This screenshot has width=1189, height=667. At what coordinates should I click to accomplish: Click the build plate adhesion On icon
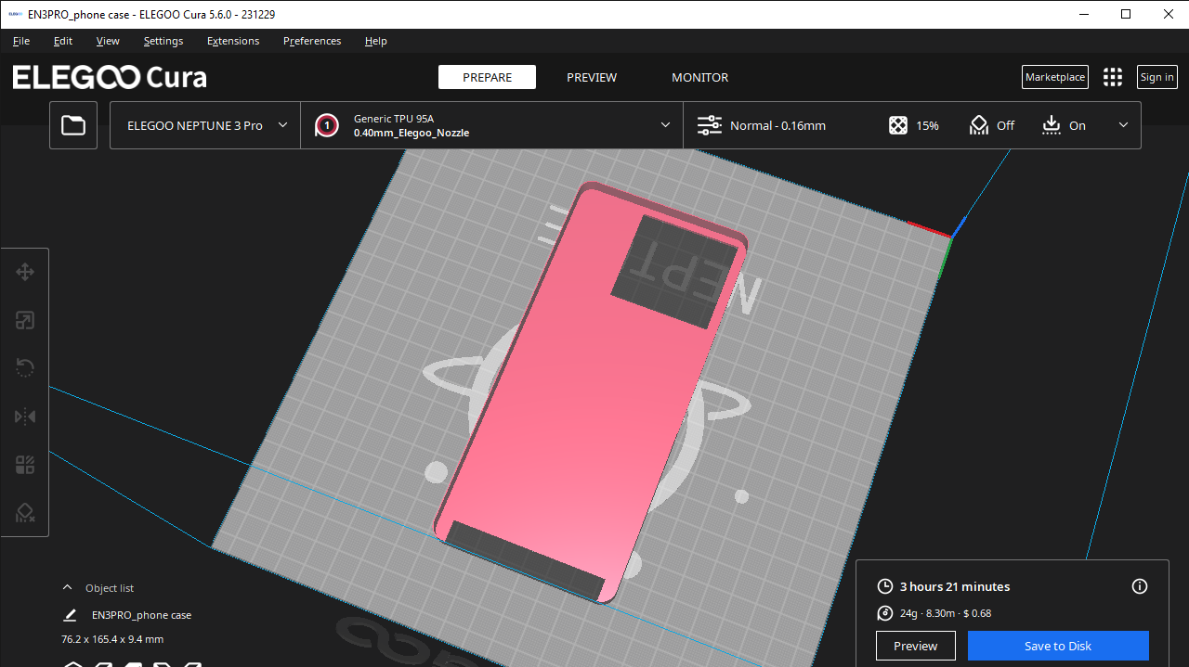(1052, 125)
